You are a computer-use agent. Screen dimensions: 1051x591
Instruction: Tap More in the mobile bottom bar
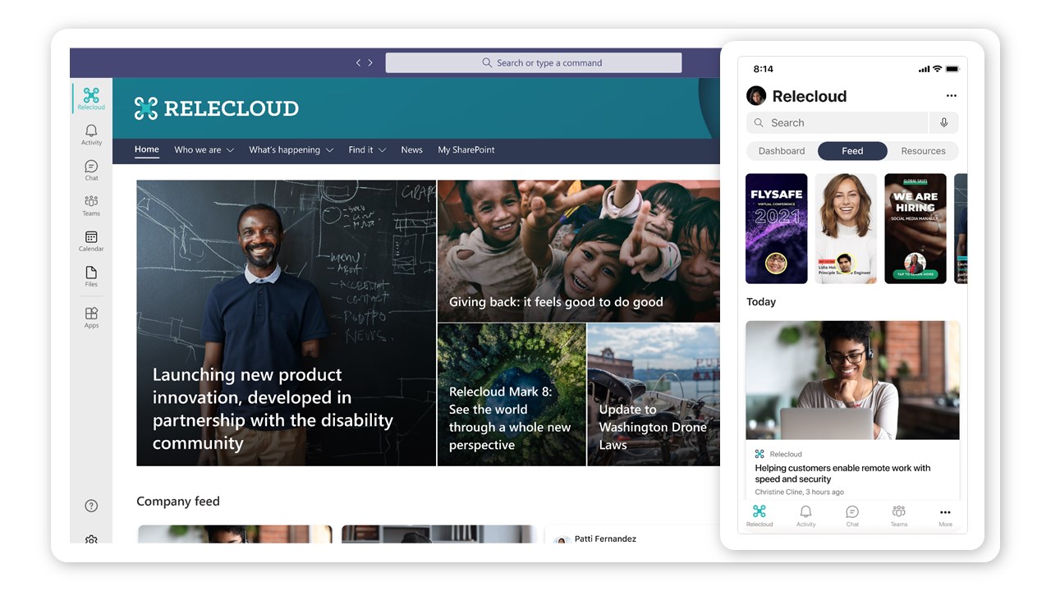click(945, 515)
